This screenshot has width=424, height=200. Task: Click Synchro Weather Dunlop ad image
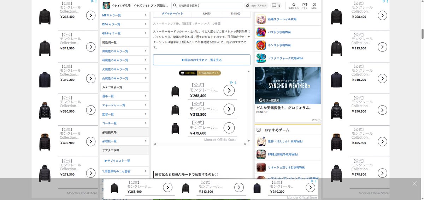coord(288,85)
